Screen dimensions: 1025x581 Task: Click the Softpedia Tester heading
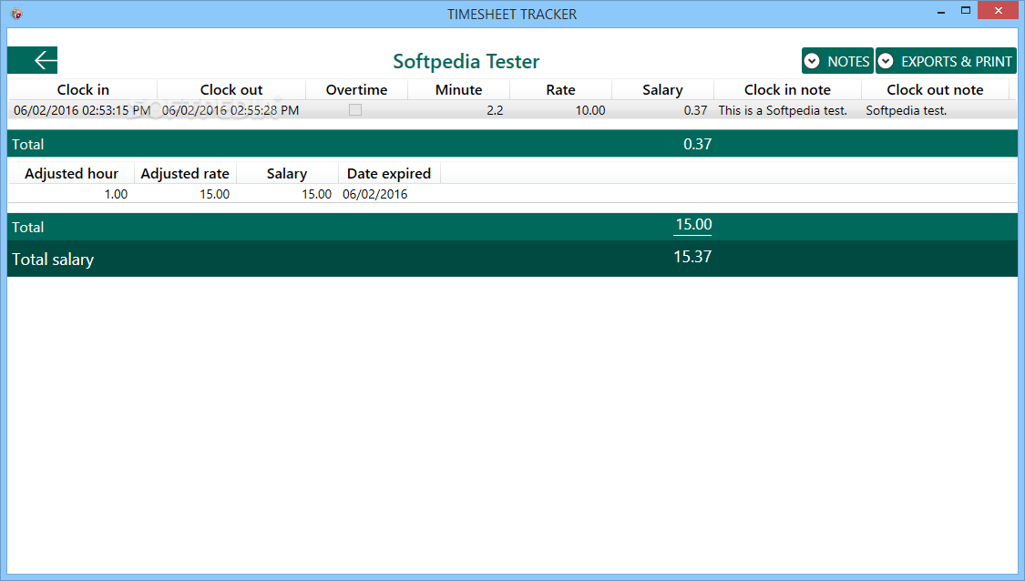tap(466, 61)
